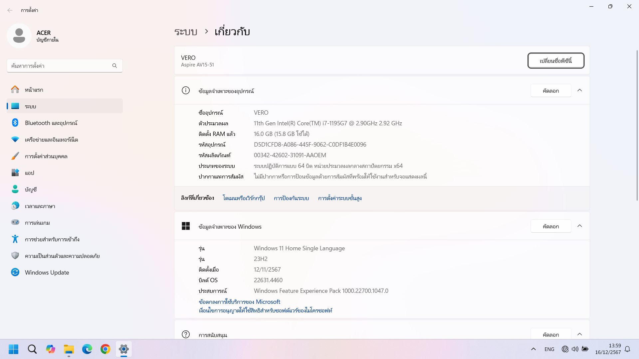The width and height of the screenshot is (639, 359).
Task: Click support question mark icon
Action: tap(186, 334)
